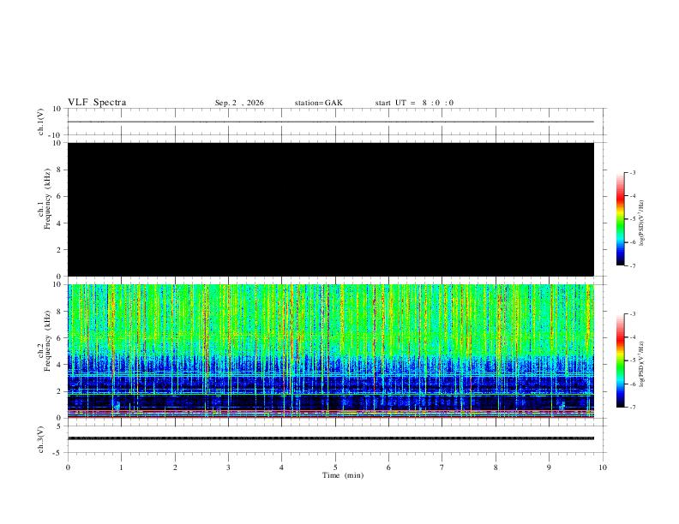Click the black ch.1 spectrogram panel
This screenshot has width=679, height=524.
(x=331, y=209)
